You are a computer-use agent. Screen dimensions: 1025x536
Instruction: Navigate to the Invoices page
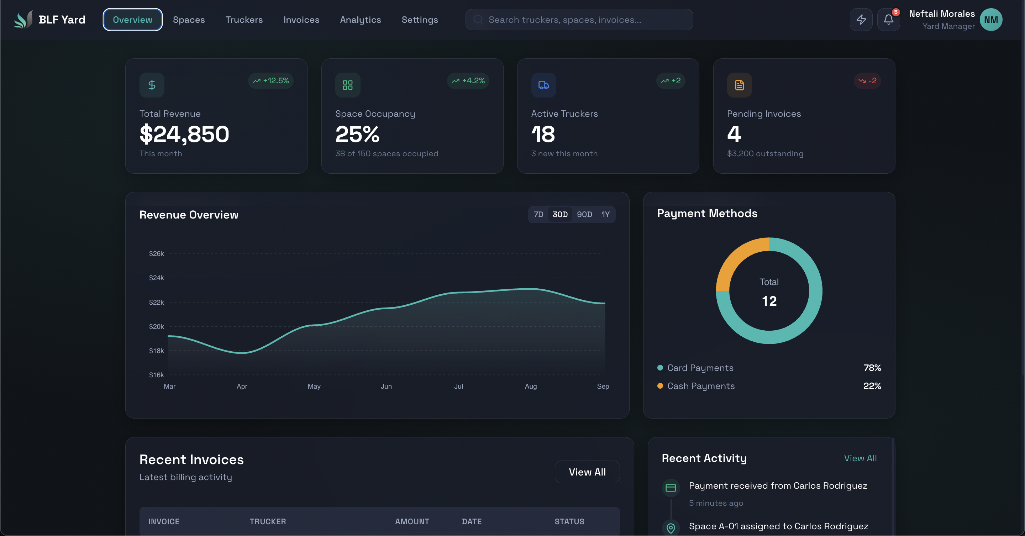(301, 20)
